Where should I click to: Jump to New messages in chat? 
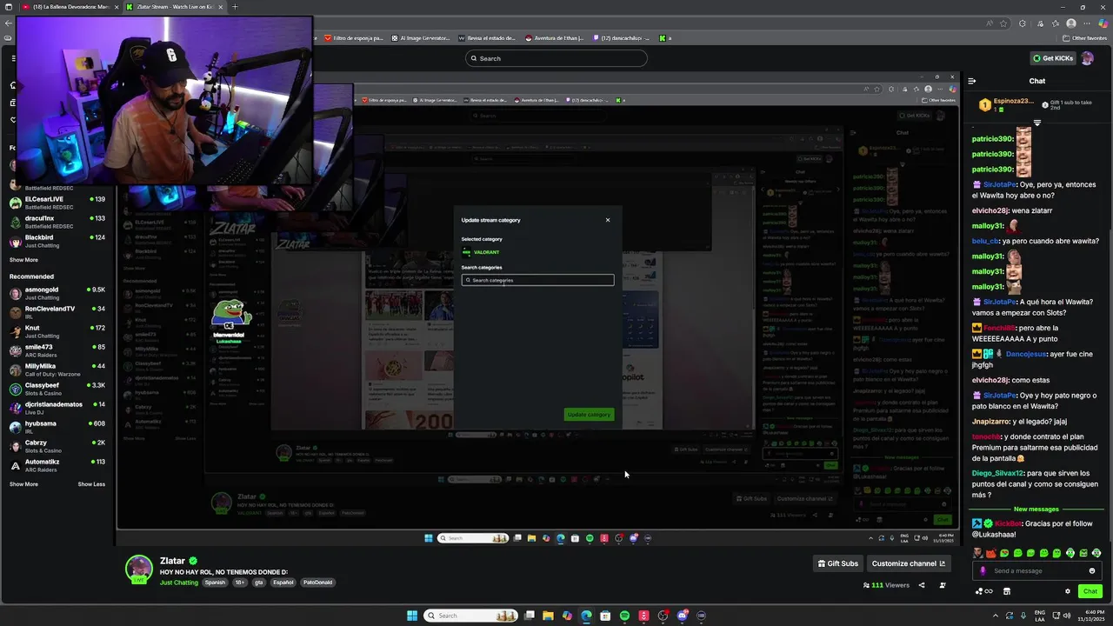(1036, 509)
